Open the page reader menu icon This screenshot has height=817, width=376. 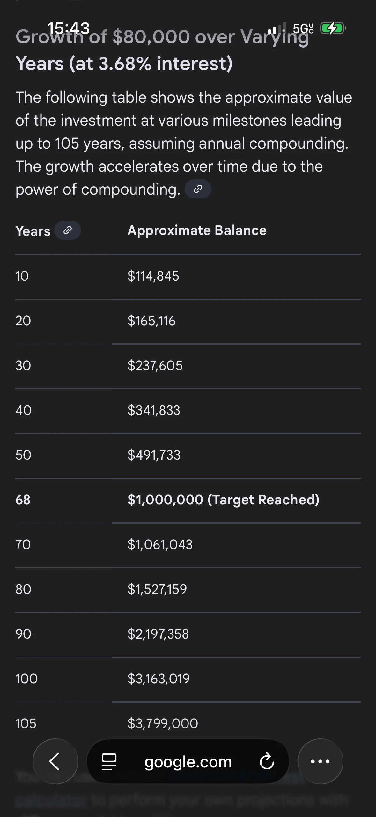coord(109,762)
